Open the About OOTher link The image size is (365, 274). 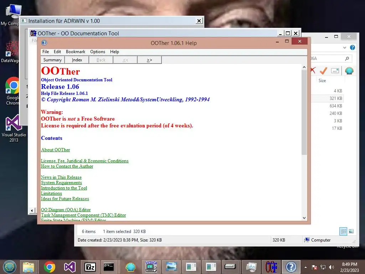55,150
